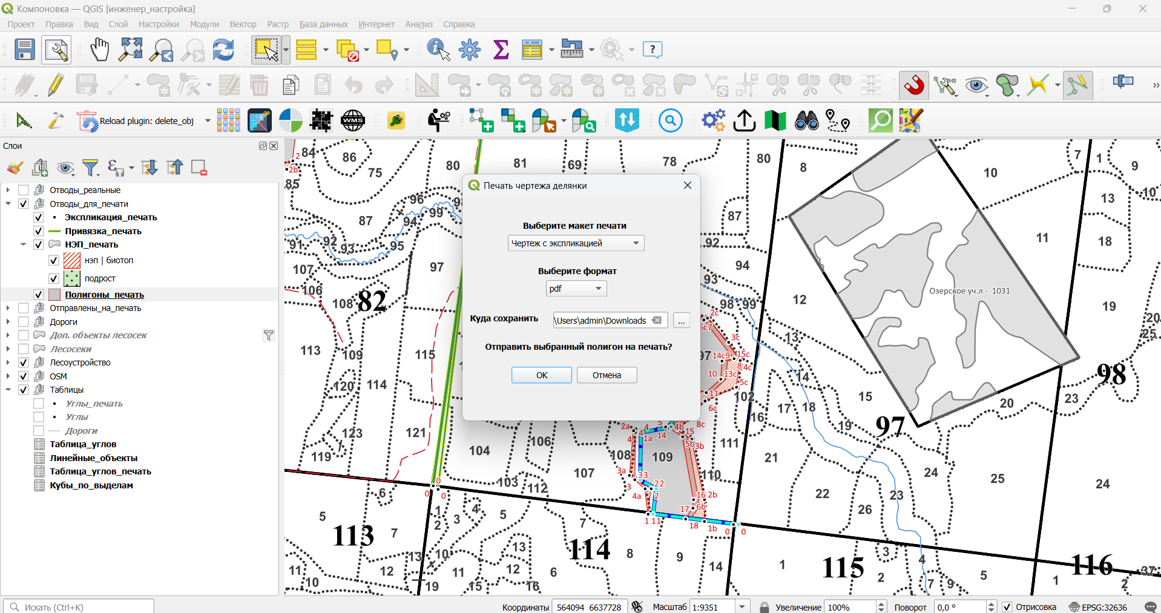Click the Отмена button

pos(607,375)
